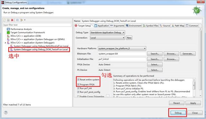206x119 pixels.
Task: Switch to the Application tab
Action: point(102,26)
